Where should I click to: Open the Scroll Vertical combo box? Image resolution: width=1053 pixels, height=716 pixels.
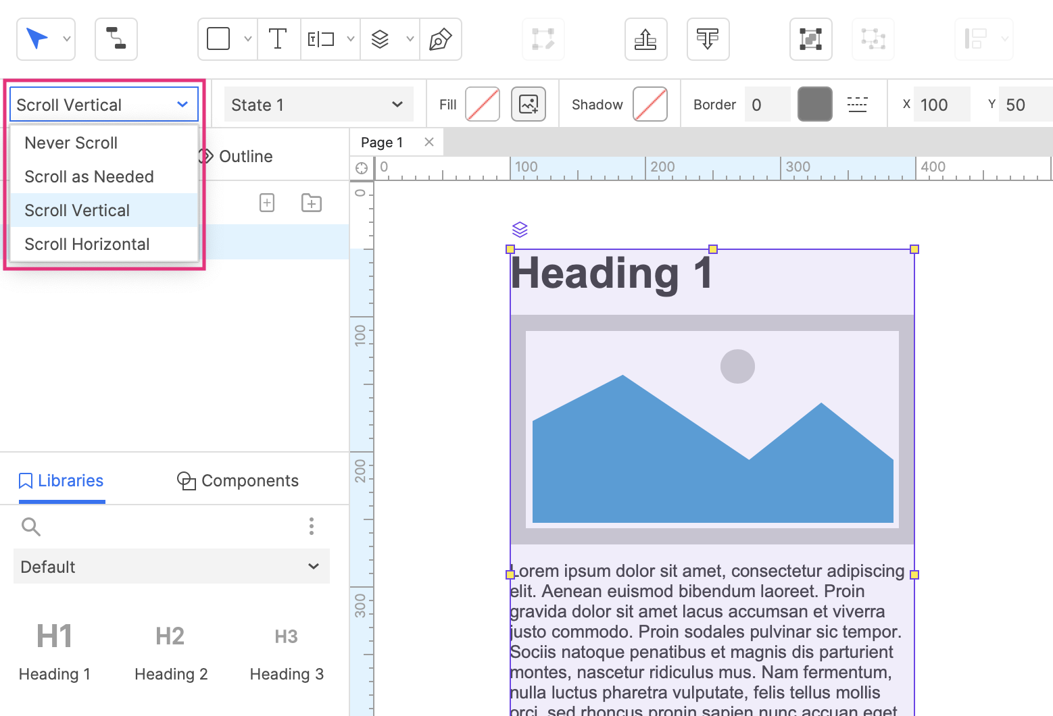pyautogui.click(x=103, y=105)
